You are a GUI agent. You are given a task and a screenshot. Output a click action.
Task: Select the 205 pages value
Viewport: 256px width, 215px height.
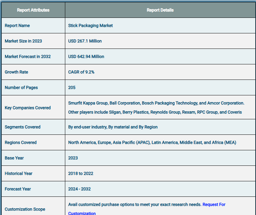click(72, 88)
